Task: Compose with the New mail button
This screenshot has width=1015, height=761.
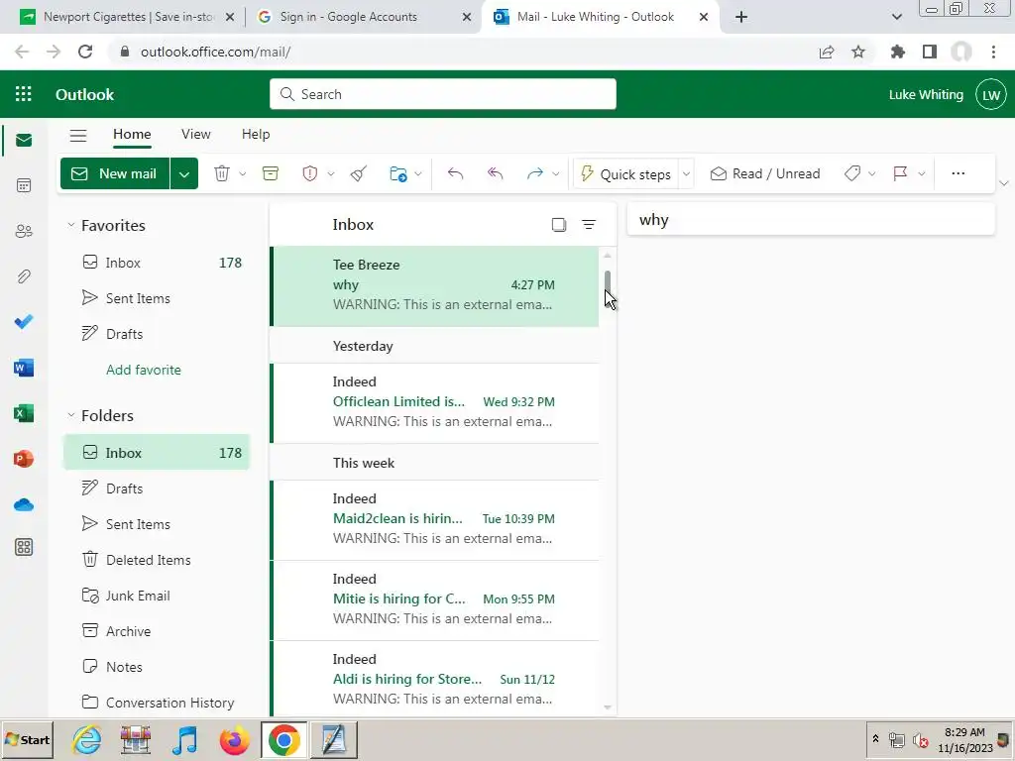Action: tap(115, 173)
